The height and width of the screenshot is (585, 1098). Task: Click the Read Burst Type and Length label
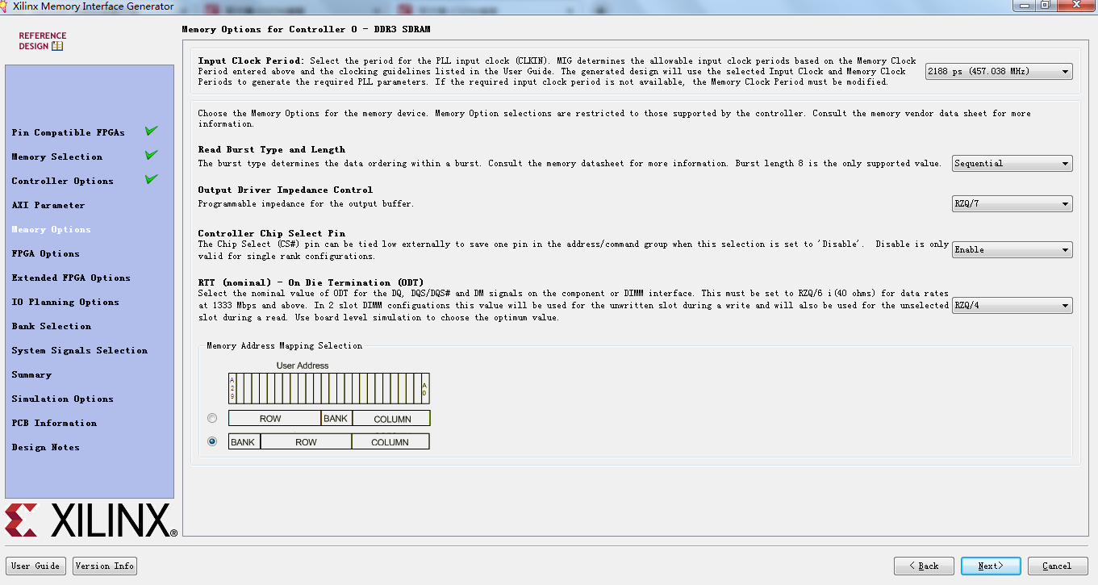point(272,149)
